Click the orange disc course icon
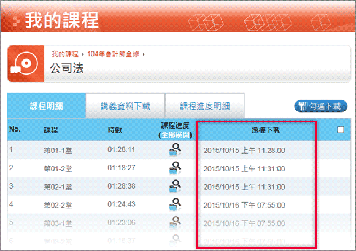This screenshot has height=251, width=356. click(26, 64)
